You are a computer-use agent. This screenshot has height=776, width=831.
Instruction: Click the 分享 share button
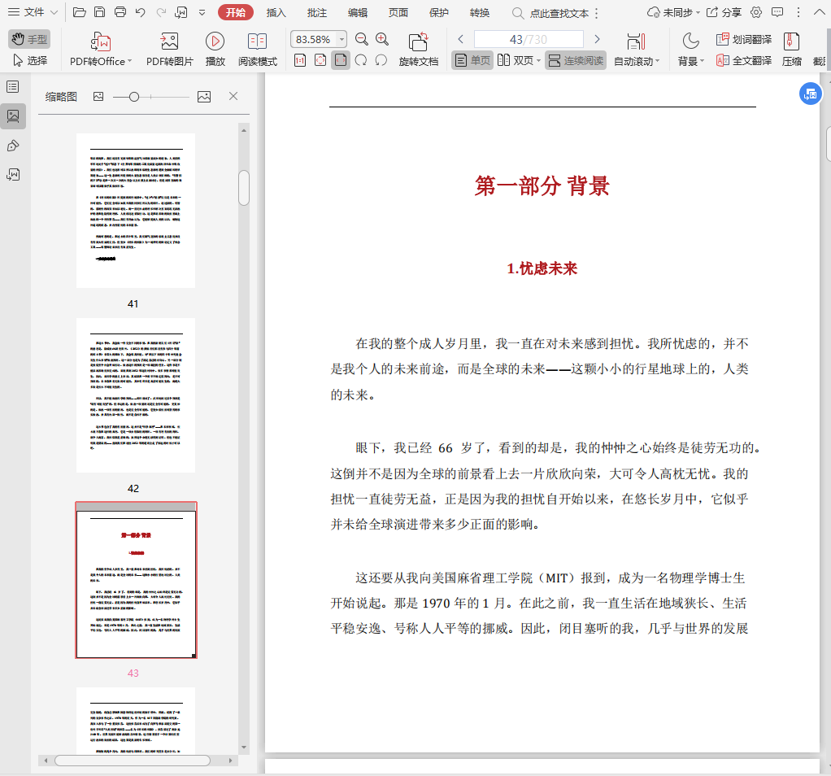click(x=724, y=12)
